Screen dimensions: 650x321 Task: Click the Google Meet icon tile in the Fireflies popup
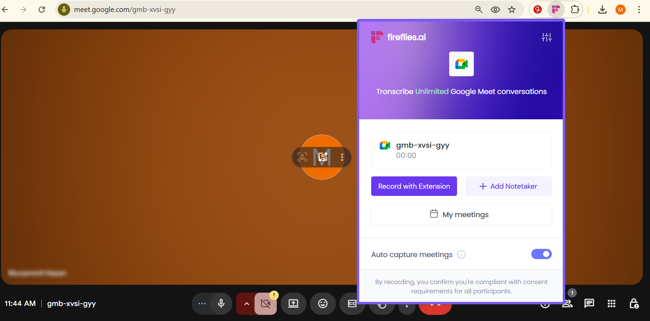tap(461, 64)
